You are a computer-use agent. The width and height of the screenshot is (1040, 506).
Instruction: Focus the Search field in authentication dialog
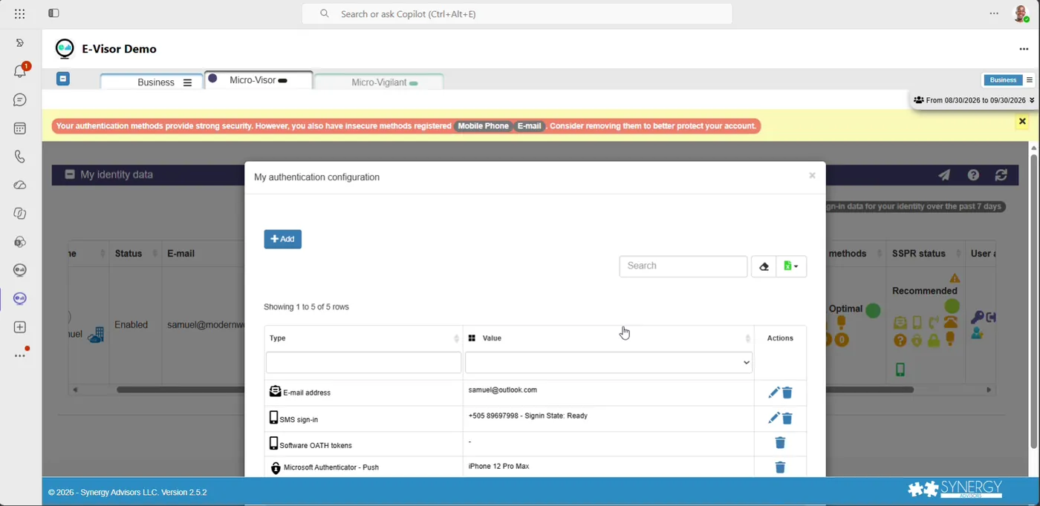tap(683, 266)
